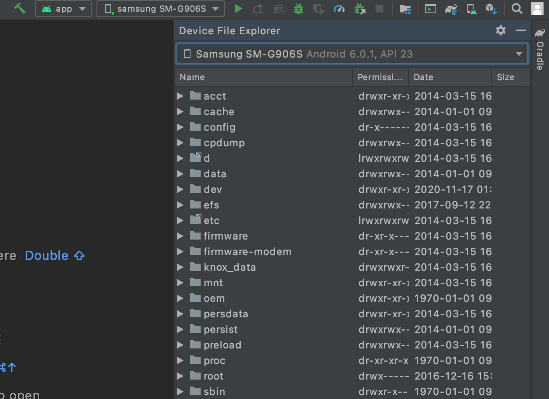Expand the cpdump folder
Viewport: 549px width, 399px height.
[180, 143]
